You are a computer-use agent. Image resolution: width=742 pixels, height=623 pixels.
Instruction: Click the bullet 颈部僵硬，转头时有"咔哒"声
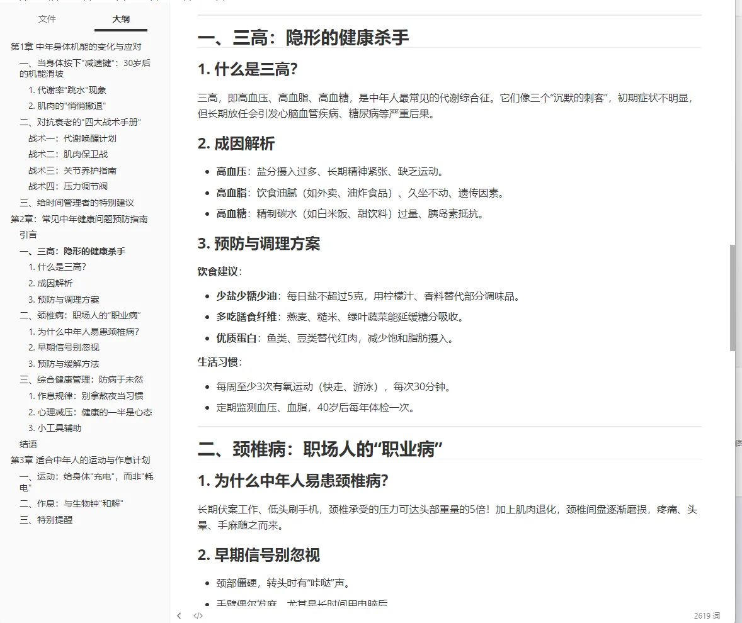click(x=285, y=583)
